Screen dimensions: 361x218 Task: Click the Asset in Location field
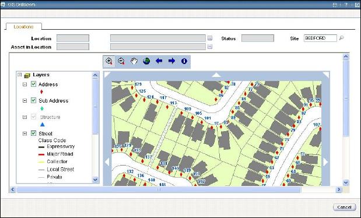point(73,47)
